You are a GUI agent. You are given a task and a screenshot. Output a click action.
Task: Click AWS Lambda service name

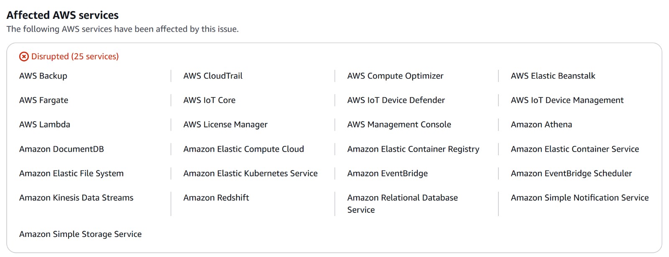click(x=45, y=125)
